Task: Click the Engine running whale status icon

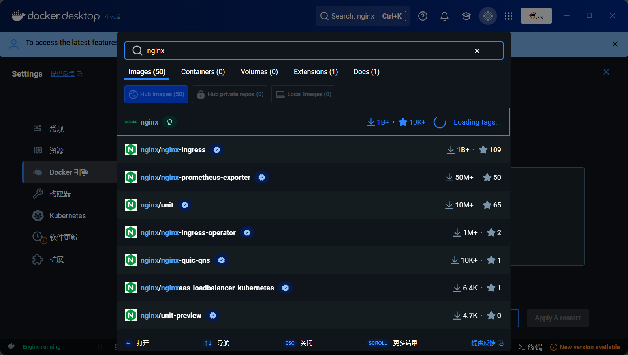Action: click(12, 346)
